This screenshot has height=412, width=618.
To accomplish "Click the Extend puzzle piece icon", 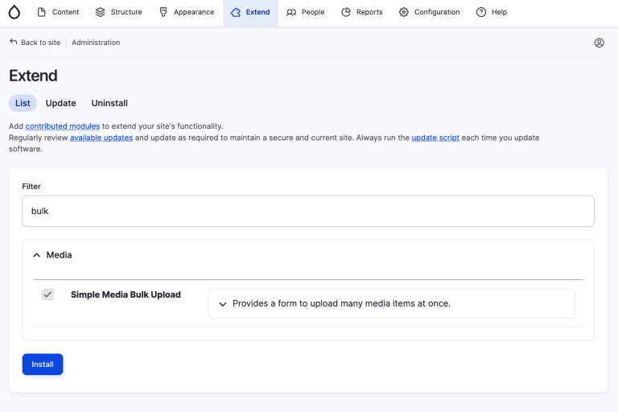I will pyautogui.click(x=235, y=12).
